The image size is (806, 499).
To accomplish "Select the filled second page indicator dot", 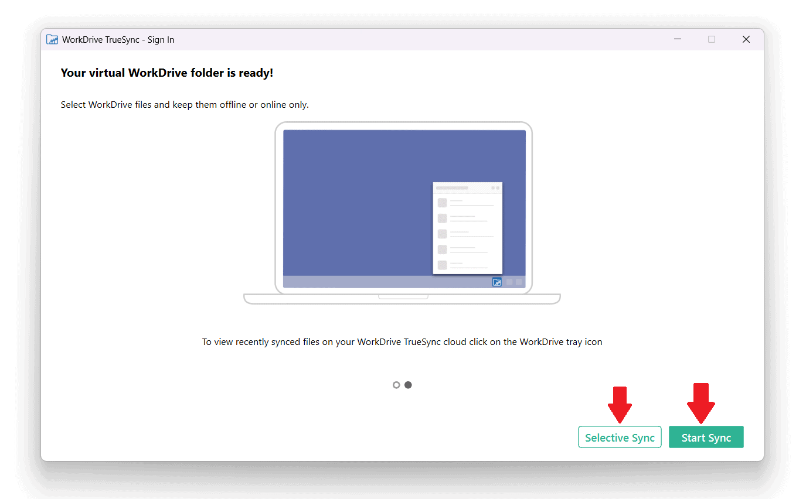I will coord(408,385).
